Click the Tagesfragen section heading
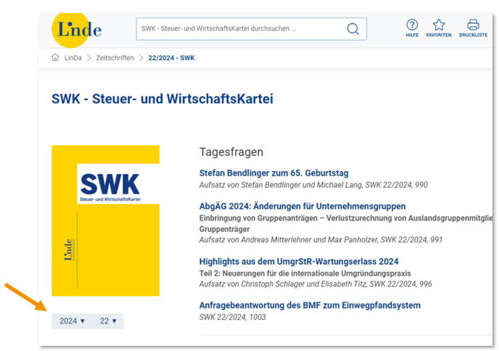The height and width of the screenshot is (351, 499). 231,152
